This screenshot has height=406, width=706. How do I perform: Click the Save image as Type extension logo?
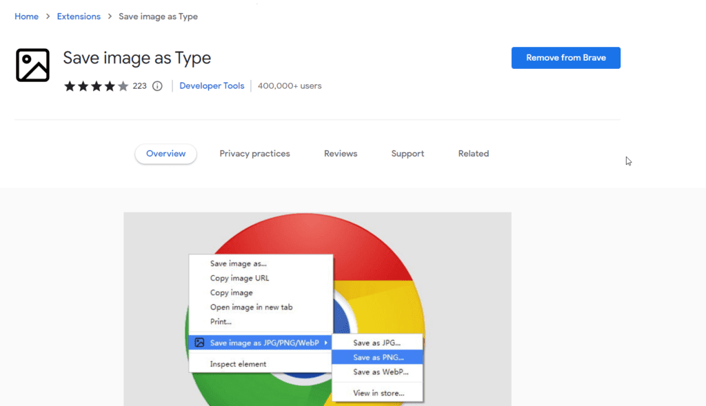32,65
